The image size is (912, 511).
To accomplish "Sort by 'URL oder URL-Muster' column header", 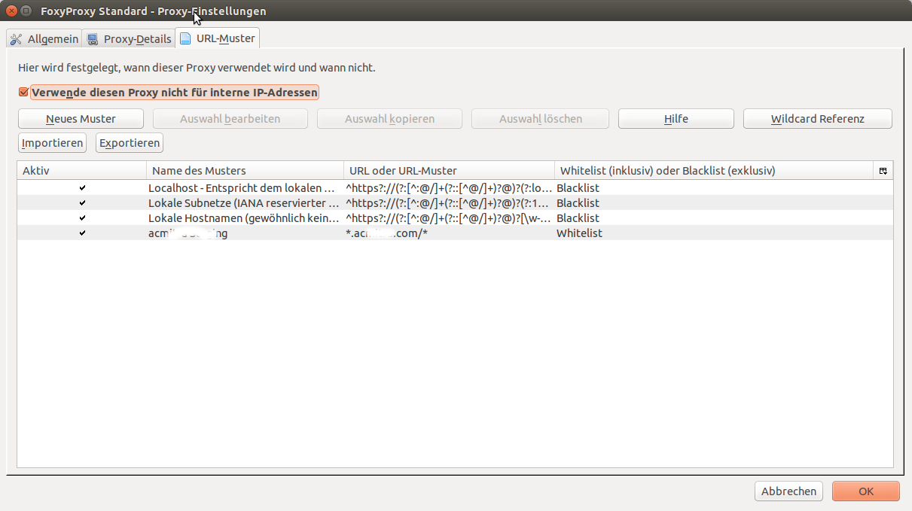I will point(450,171).
